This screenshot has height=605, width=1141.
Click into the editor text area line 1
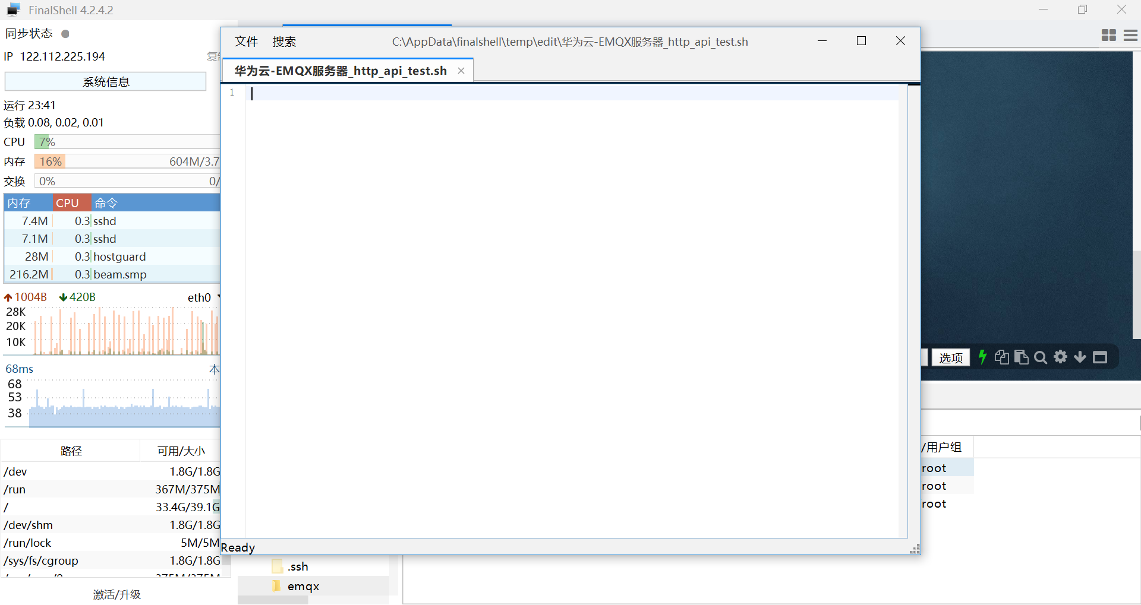point(573,93)
